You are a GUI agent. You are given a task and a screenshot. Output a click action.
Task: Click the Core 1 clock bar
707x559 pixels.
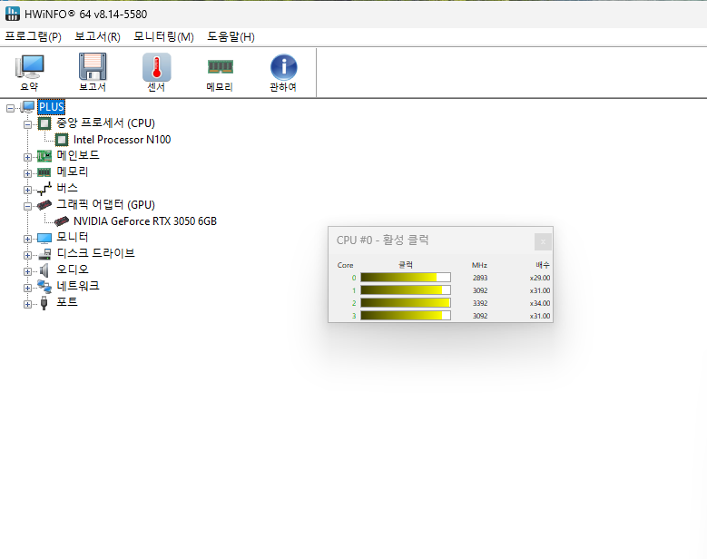tap(406, 290)
